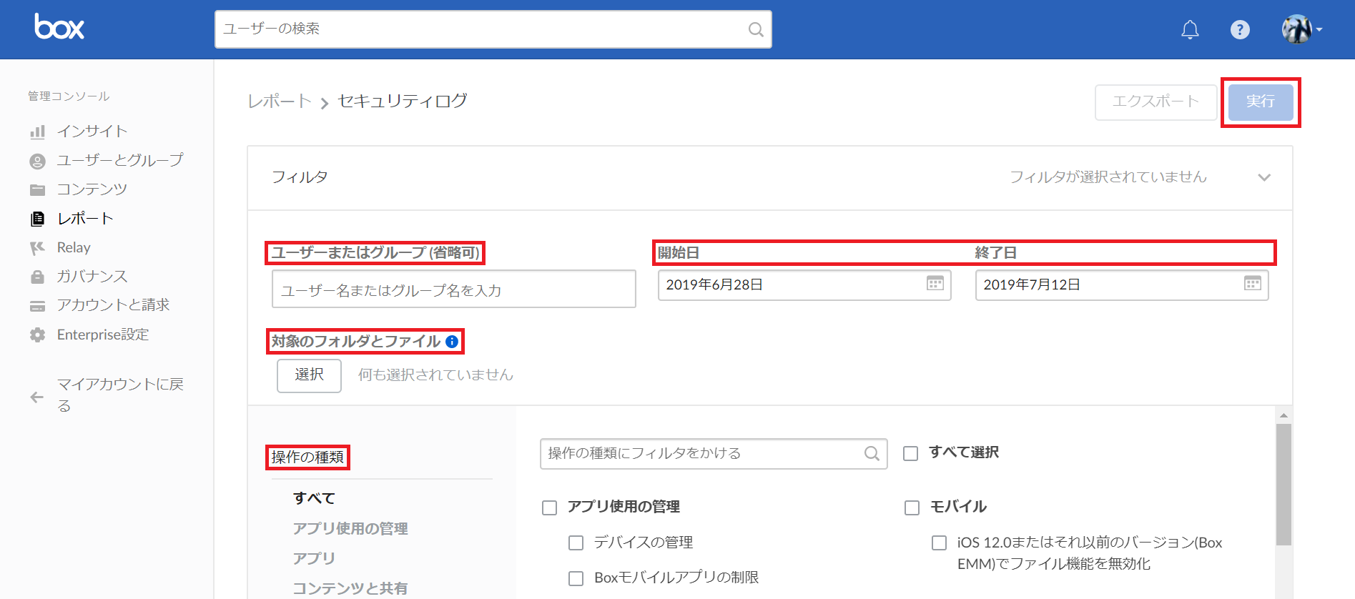Open the notifications bell

(1190, 29)
